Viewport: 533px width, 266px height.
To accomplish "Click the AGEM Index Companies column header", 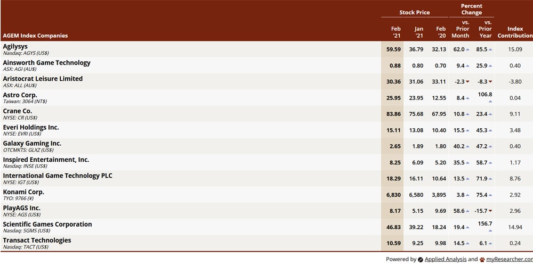I will pyautogui.click(x=35, y=36).
